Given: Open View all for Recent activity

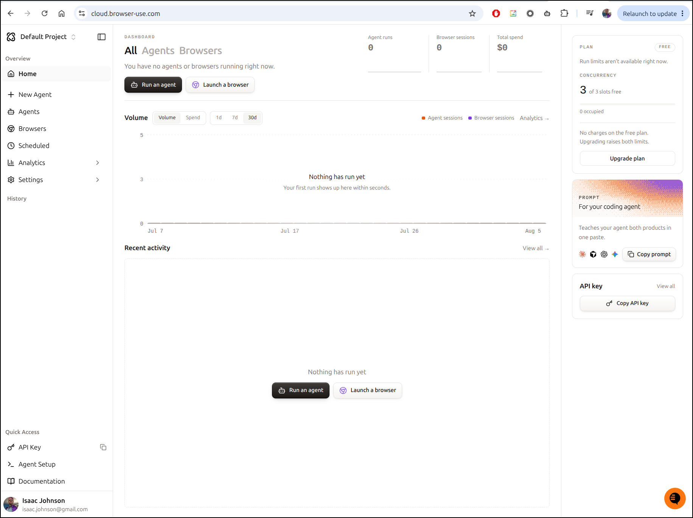Looking at the screenshot, I should [536, 248].
